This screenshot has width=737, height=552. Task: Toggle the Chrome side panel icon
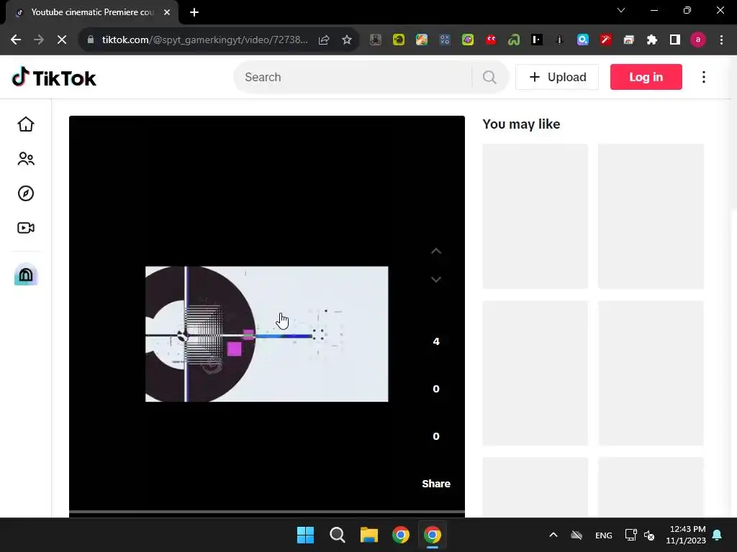tap(675, 40)
